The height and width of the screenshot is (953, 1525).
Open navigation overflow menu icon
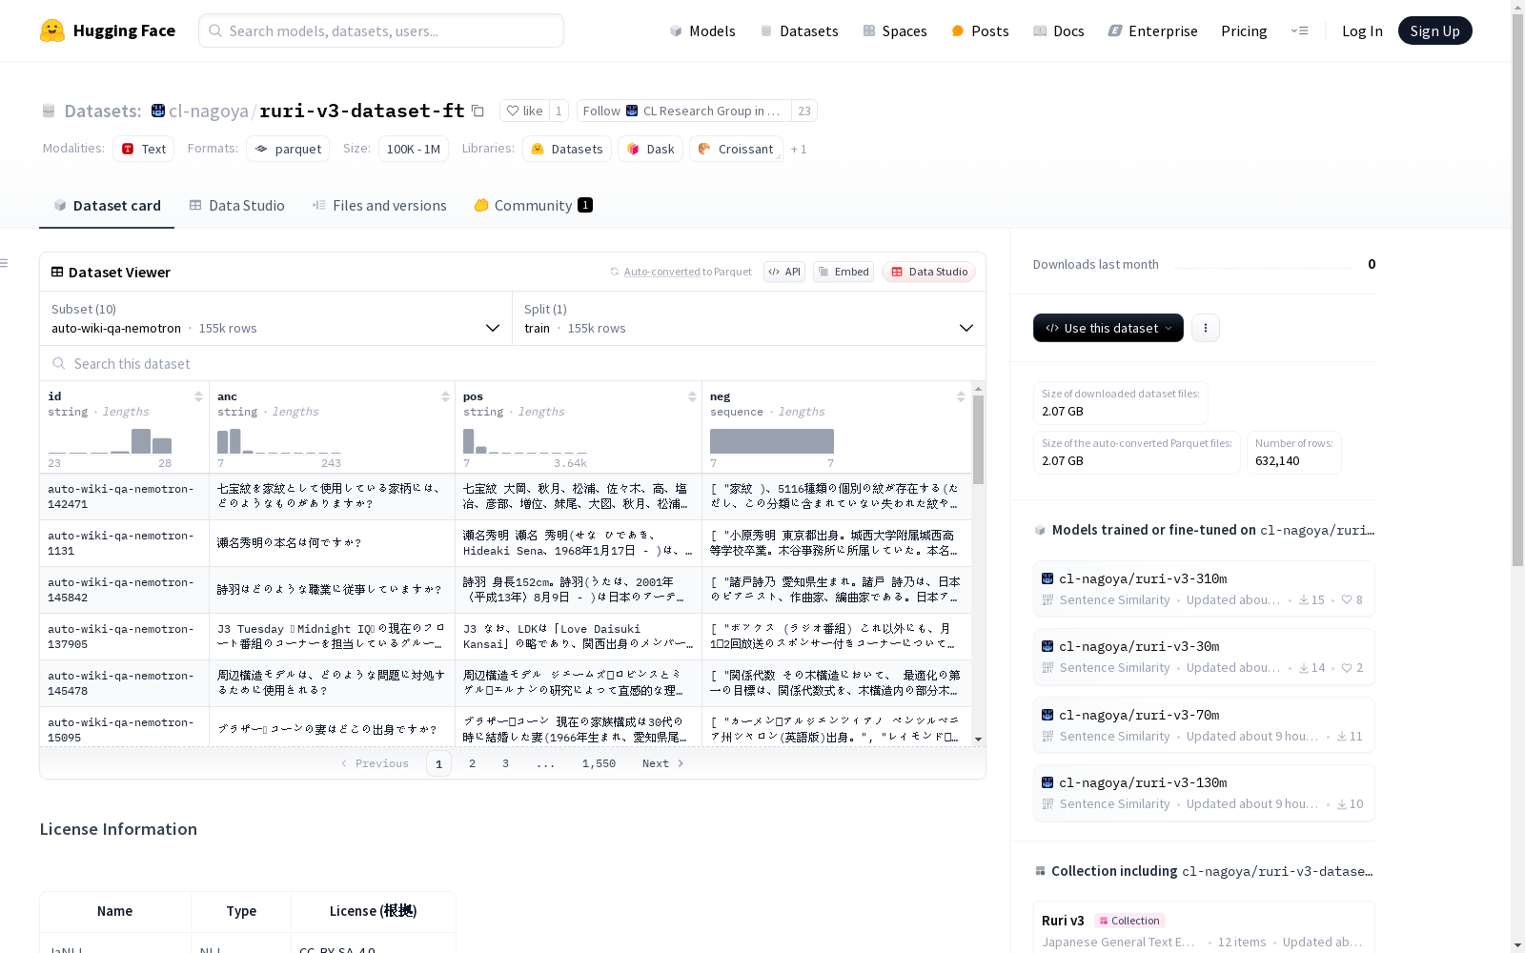click(1299, 30)
